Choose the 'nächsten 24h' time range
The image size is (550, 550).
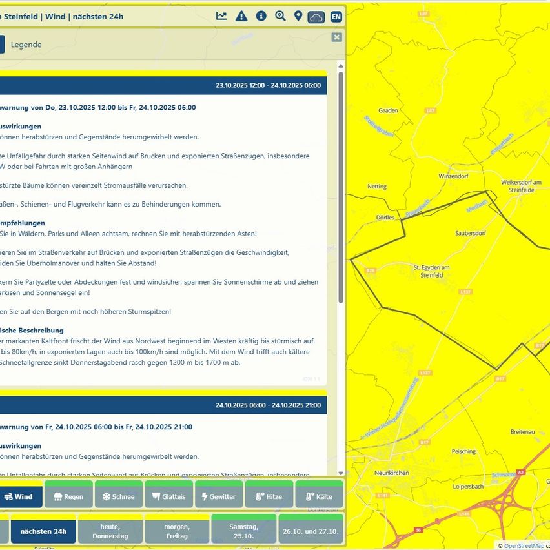[43, 531]
